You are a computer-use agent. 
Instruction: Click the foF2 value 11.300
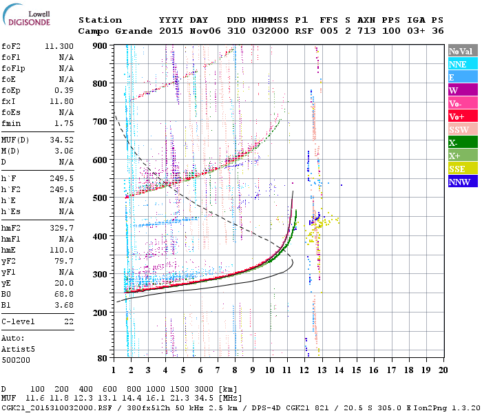coord(59,46)
